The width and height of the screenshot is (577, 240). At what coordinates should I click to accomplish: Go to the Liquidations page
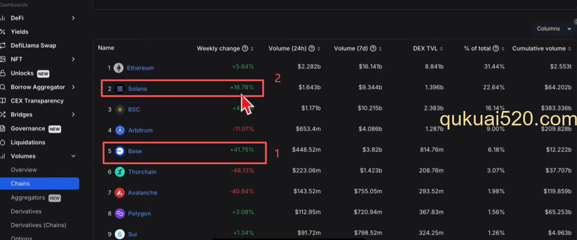coord(28,143)
